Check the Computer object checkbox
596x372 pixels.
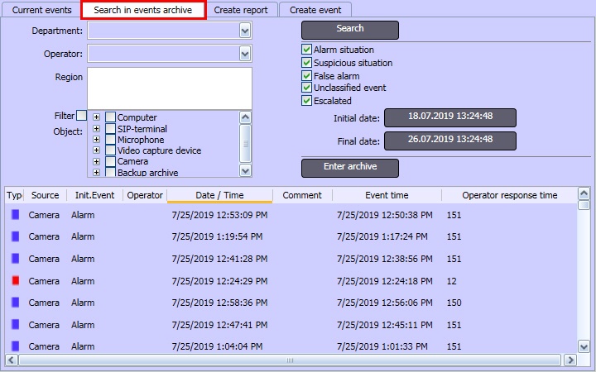point(110,117)
